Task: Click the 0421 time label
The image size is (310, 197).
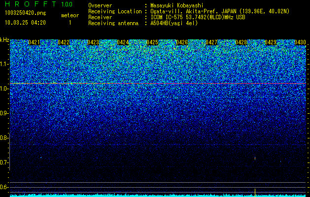Action: click(x=34, y=42)
